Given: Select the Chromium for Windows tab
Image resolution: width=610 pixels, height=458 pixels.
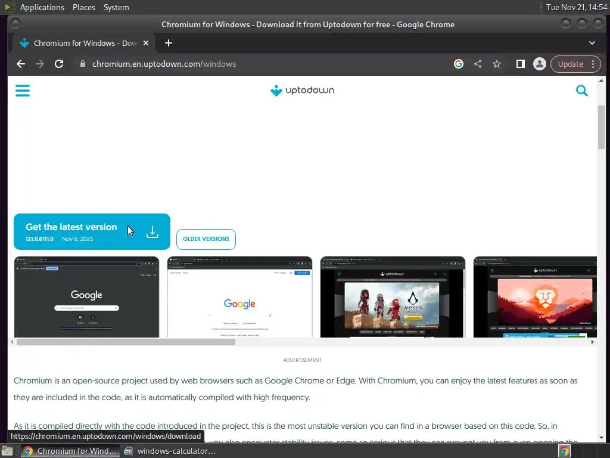Looking at the screenshot, I should click(x=85, y=43).
